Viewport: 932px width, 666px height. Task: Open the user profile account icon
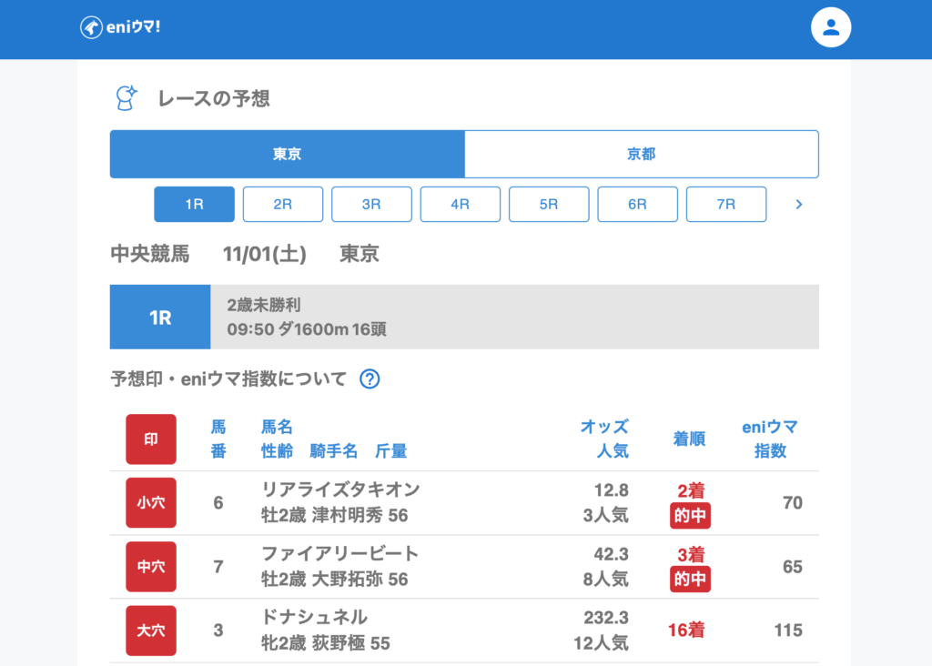click(x=830, y=27)
